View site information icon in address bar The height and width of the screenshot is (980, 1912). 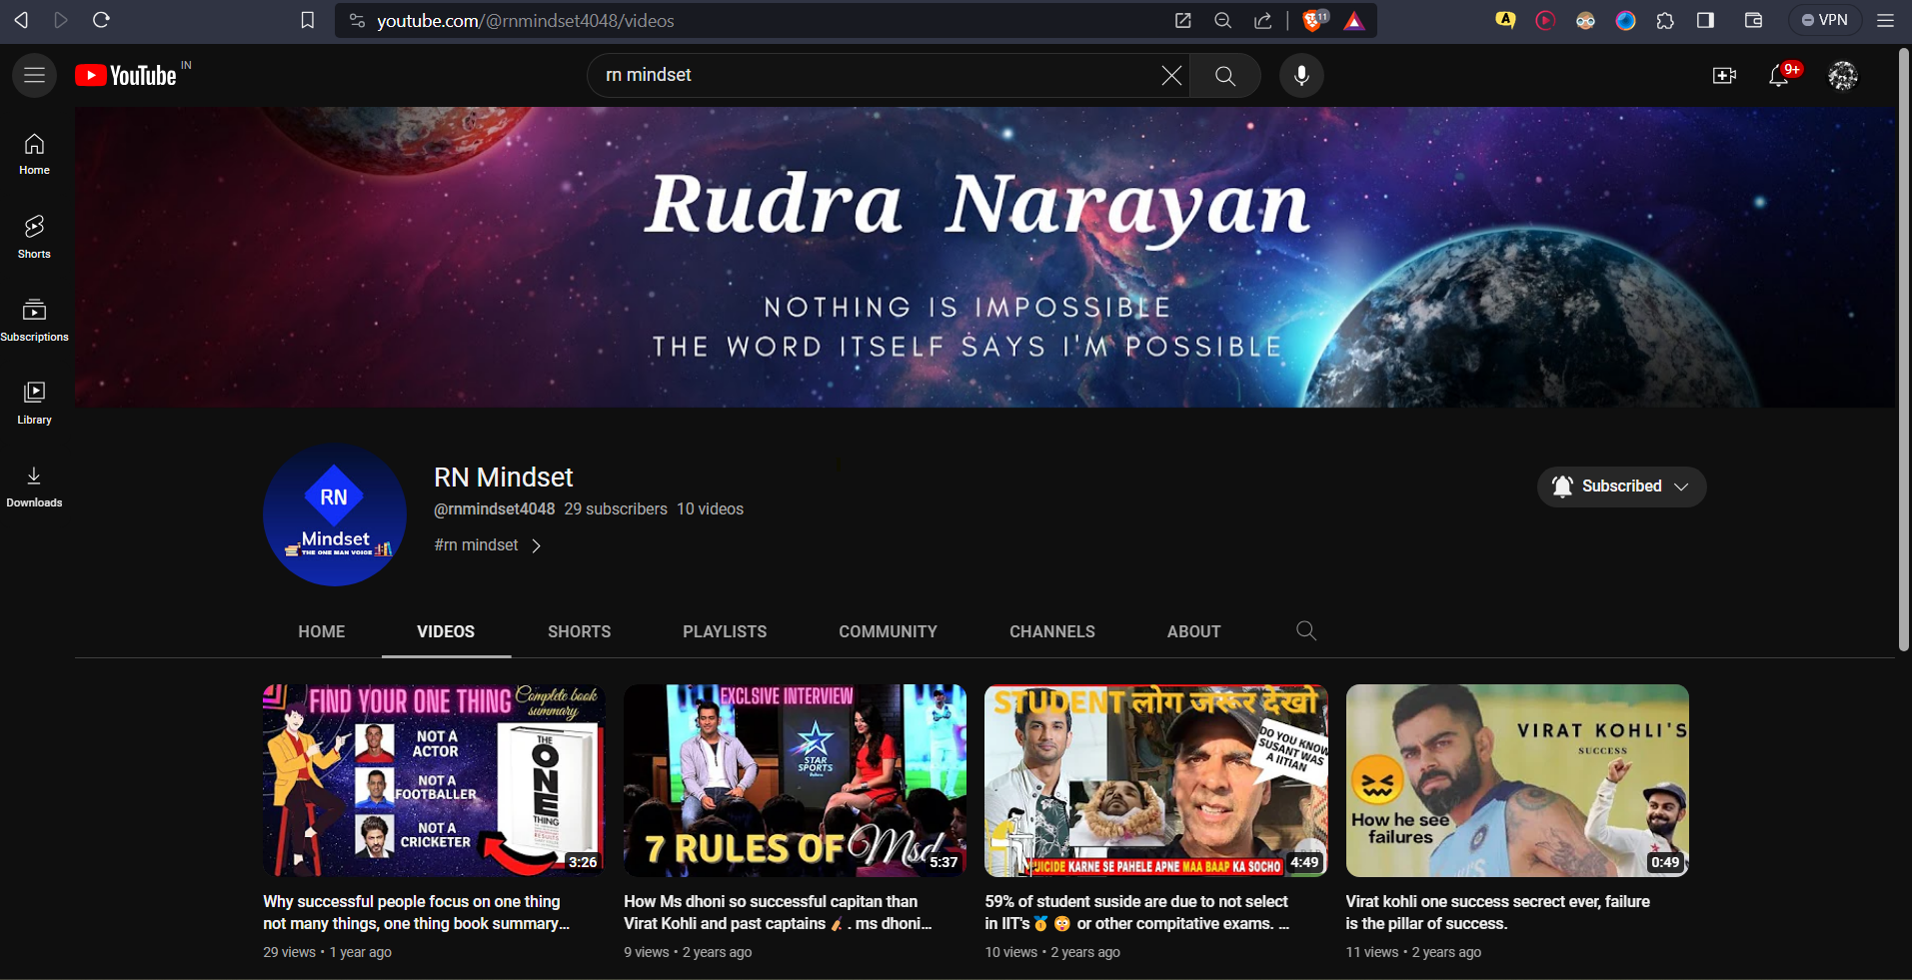357,20
